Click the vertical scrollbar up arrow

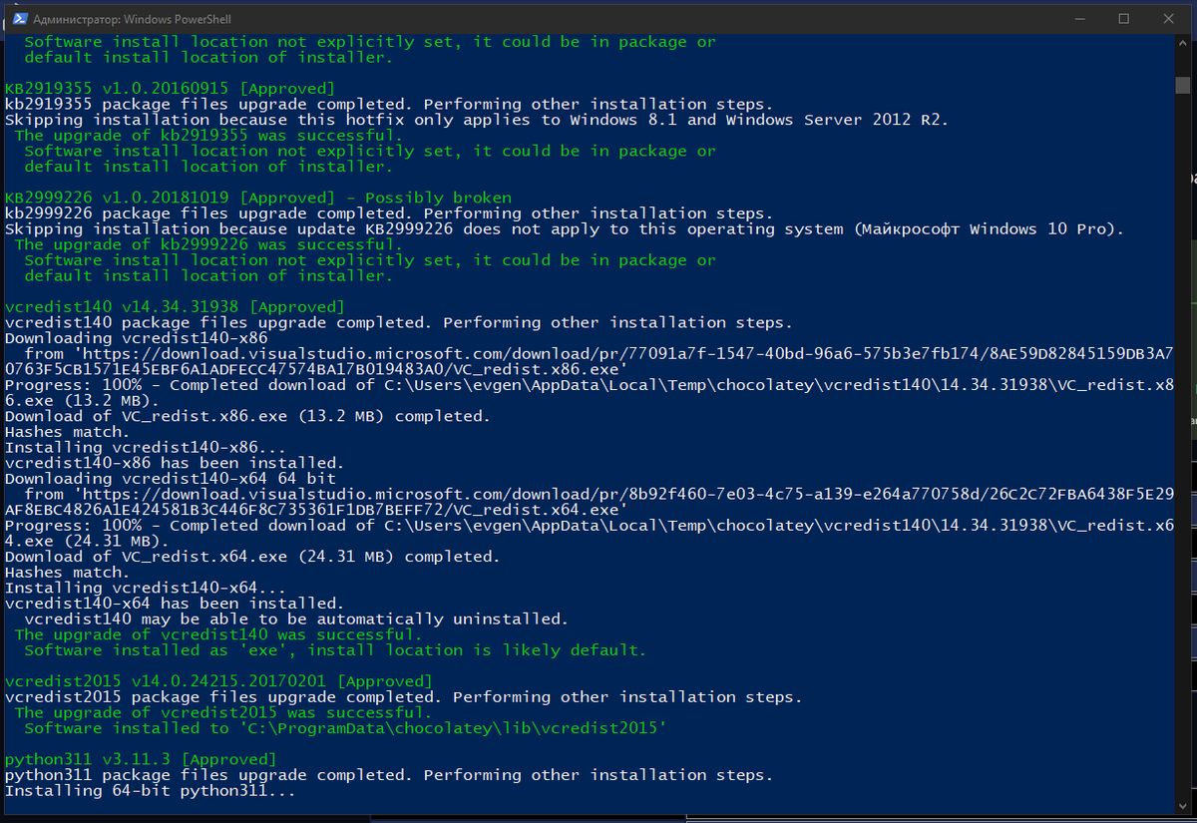click(x=1182, y=43)
